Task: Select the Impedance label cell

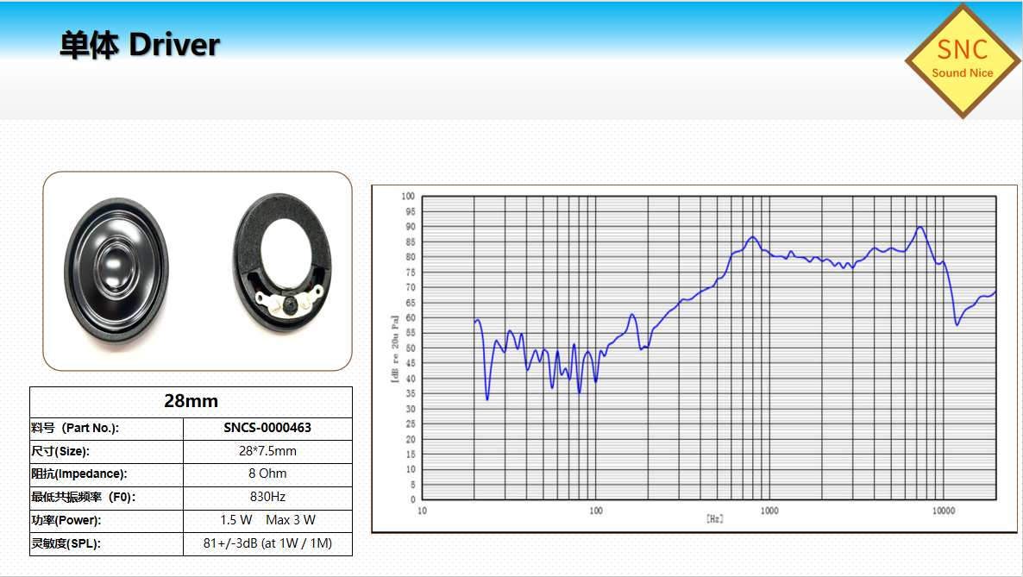Action: pyautogui.click(x=78, y=474)
